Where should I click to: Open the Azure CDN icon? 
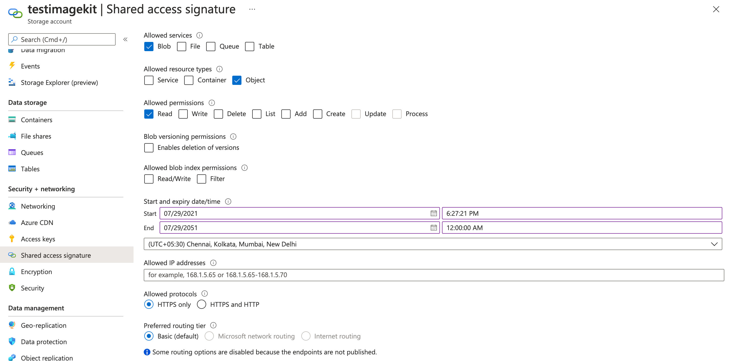pos(12,222)
